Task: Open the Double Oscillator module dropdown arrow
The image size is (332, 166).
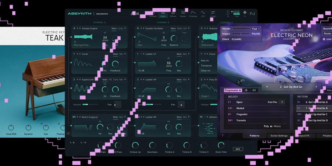Action: point(189,28)
